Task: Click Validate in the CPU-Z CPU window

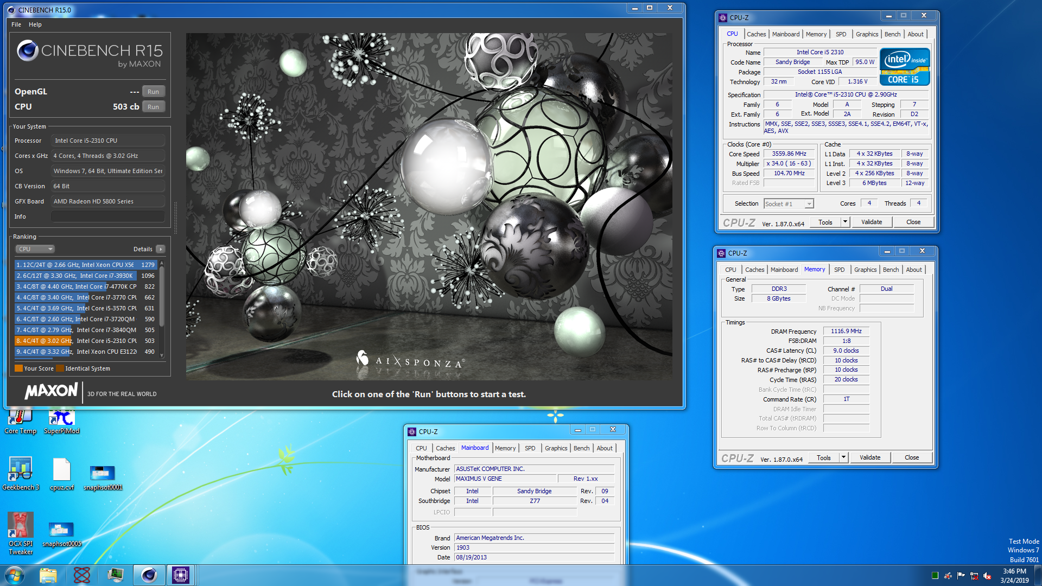Action: click(872, 222)
